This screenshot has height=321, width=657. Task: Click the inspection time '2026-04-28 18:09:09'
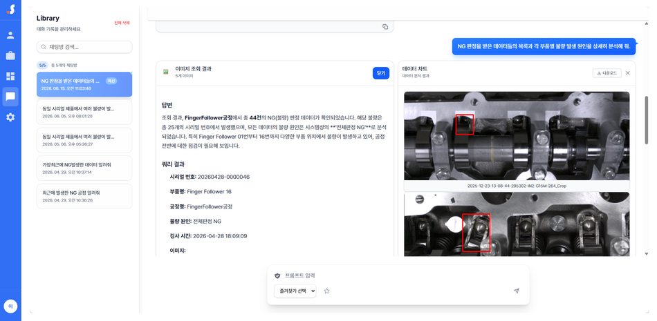pos(220,236)
